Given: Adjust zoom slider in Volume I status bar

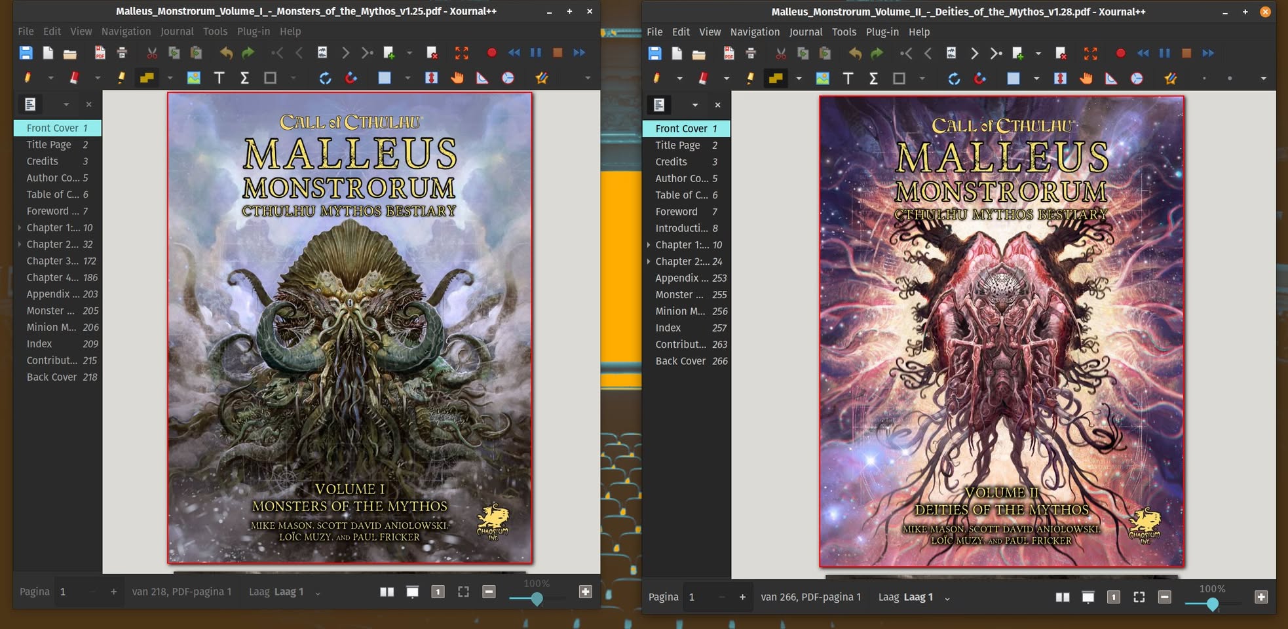Looking at the screenshot, I should [537, 598].
